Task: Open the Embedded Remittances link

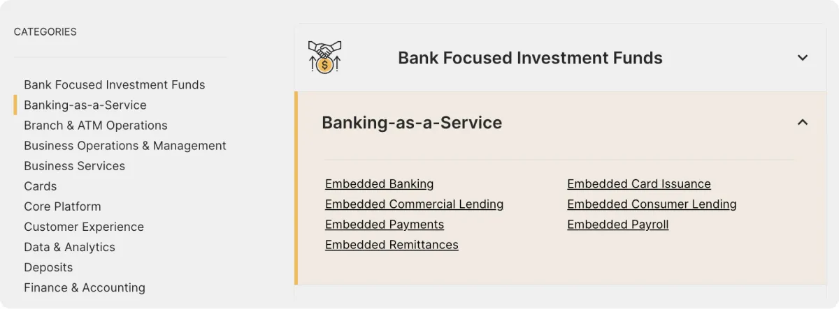Action: point(392,245)
